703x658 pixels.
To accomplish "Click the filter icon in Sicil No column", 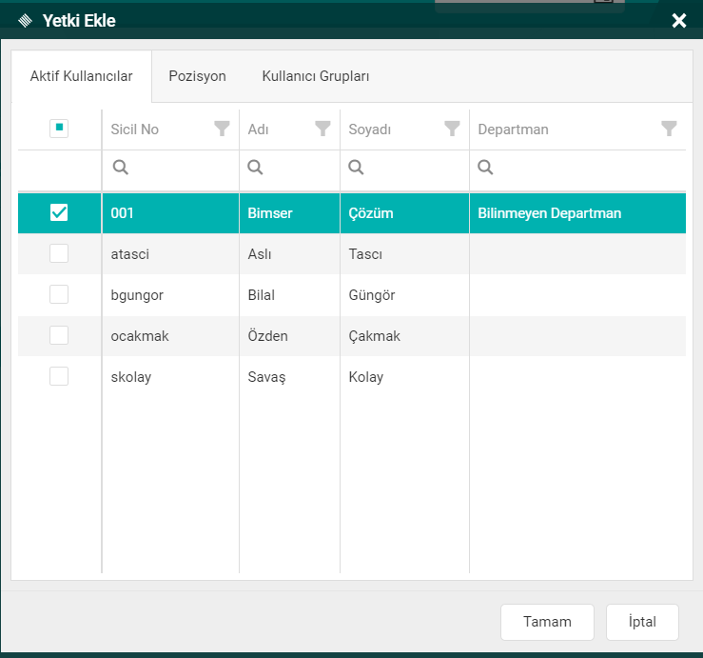I will click(222, 129).
